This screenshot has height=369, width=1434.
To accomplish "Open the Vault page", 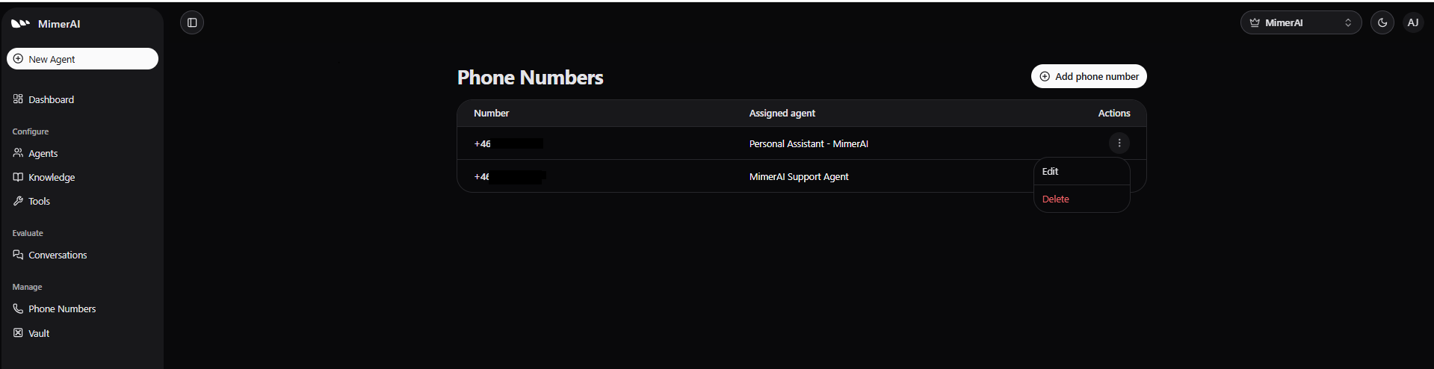I will pos(39,333).
